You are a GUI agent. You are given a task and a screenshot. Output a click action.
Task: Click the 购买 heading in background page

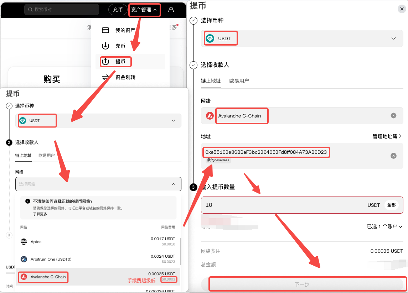52,79
